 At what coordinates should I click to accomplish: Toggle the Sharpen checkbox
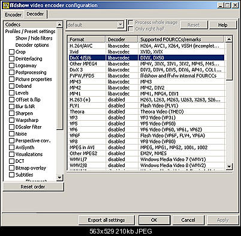[x=12, y=113]
